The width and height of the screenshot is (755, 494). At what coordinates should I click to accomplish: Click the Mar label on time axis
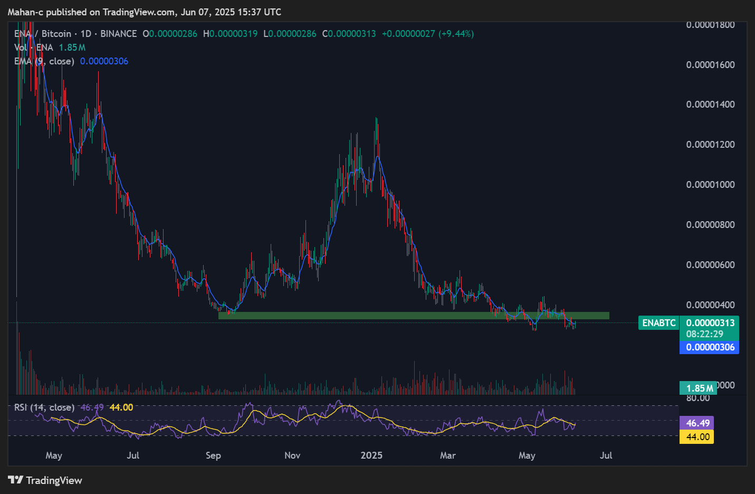point(448,455)
